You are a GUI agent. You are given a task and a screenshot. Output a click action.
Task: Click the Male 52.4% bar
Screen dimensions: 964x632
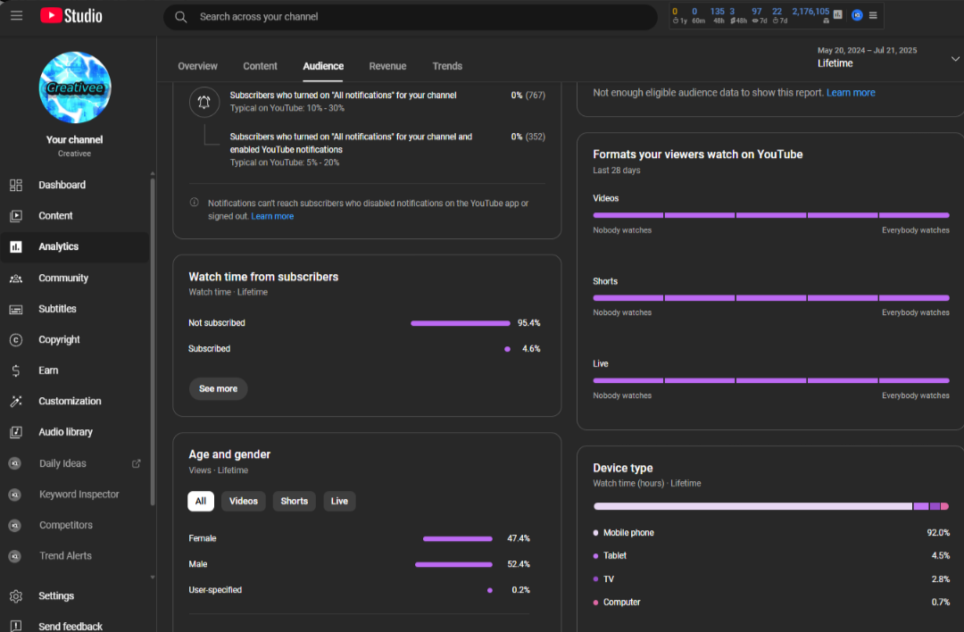(x=453, y=564)
